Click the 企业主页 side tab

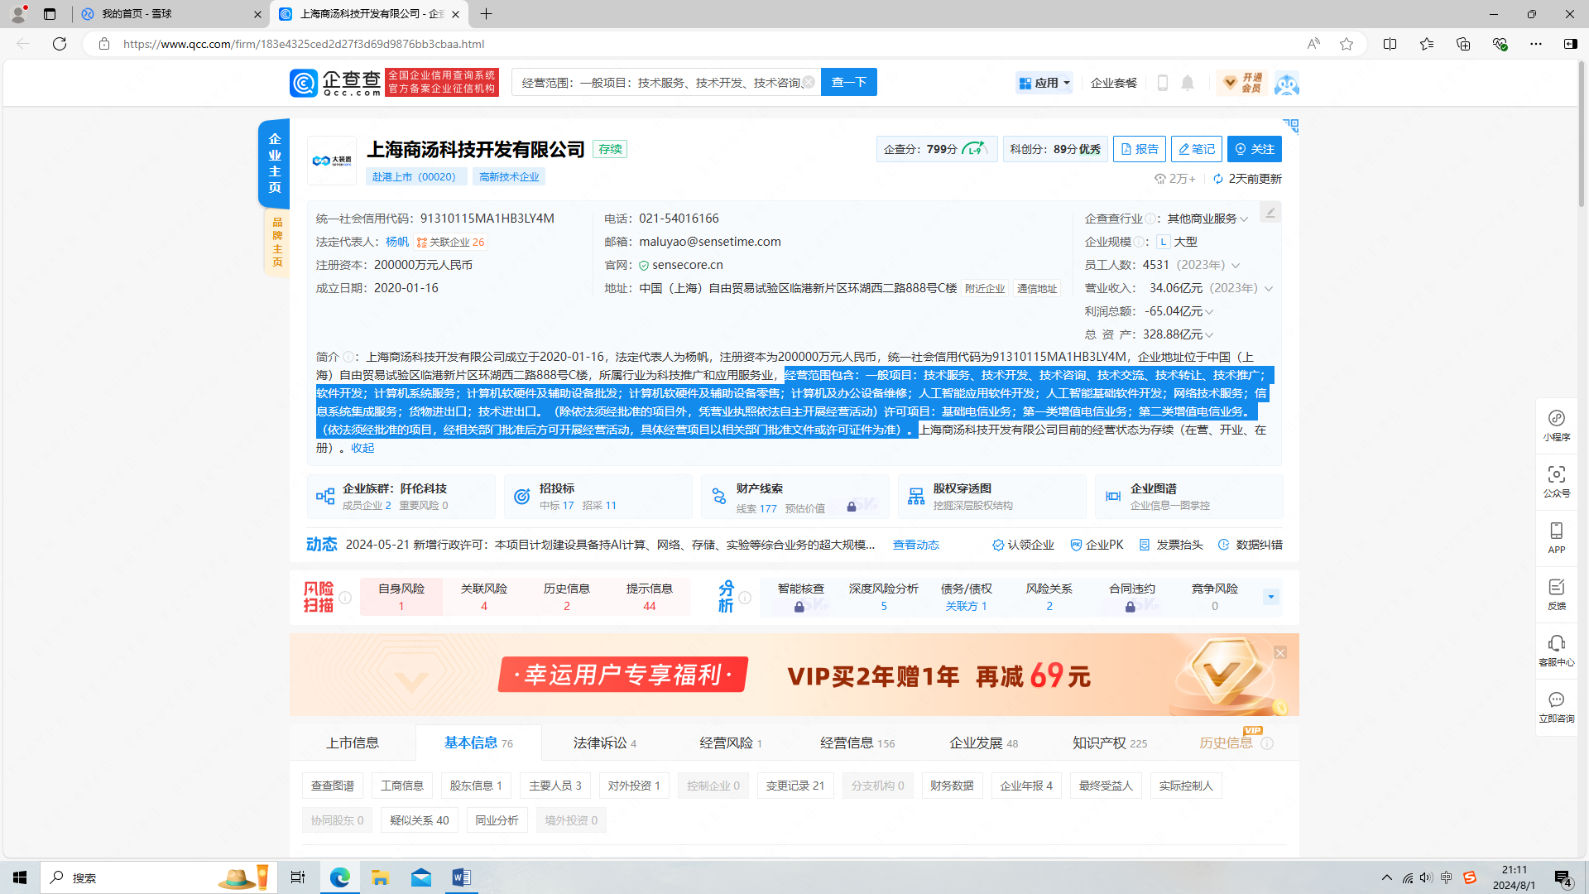pyautogui.click(x=274, y=163)
